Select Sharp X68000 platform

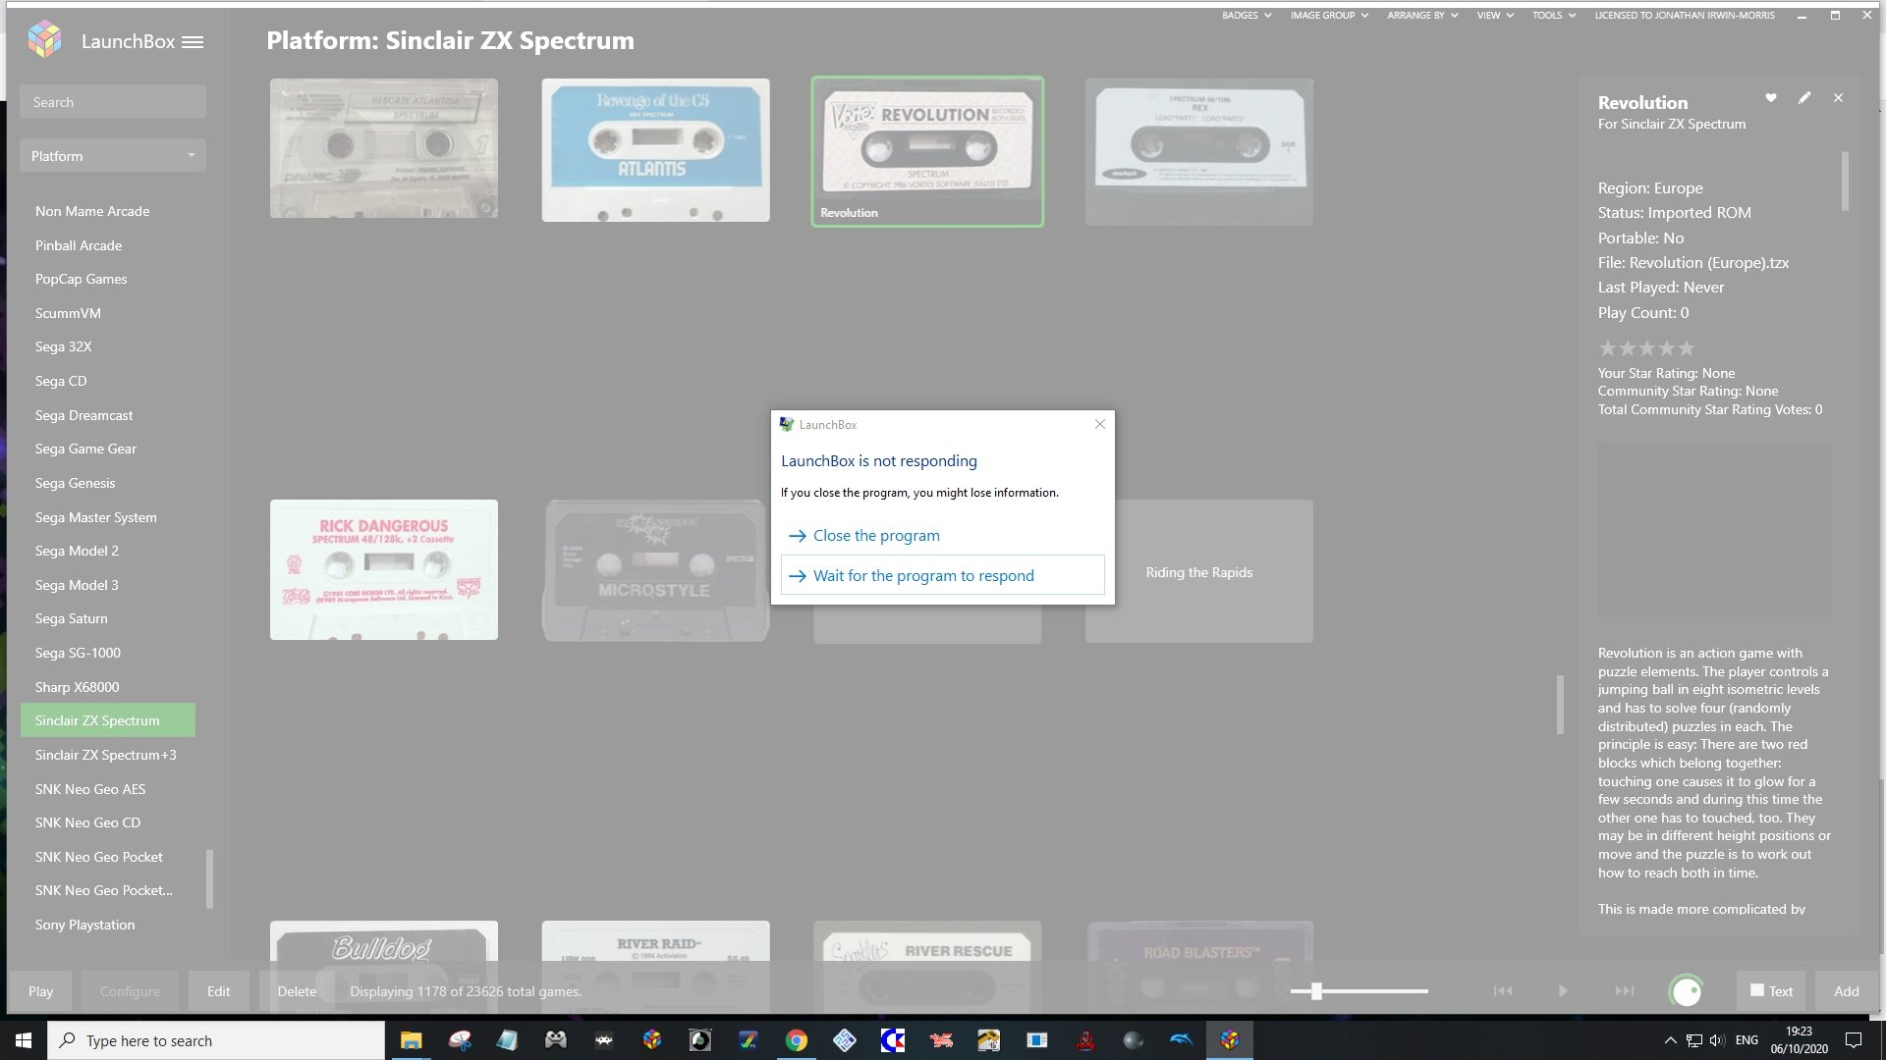point(77,687)
